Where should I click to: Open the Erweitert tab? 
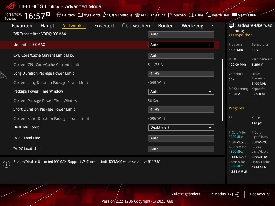click(x=104, y=26)
